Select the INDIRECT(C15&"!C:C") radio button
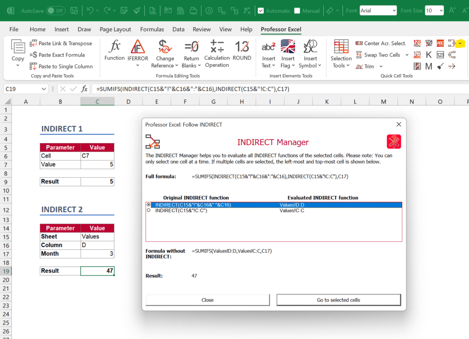This screenshot has height=339, width=469. pyautogui.click(x=149, y=210)
